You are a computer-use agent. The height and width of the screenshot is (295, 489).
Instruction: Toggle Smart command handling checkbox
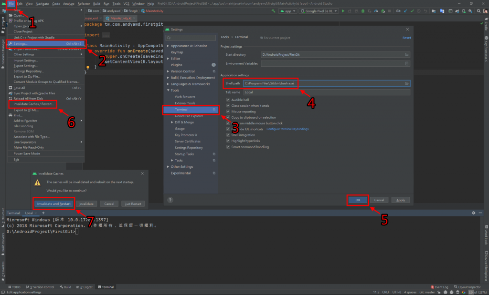(228, 147)
